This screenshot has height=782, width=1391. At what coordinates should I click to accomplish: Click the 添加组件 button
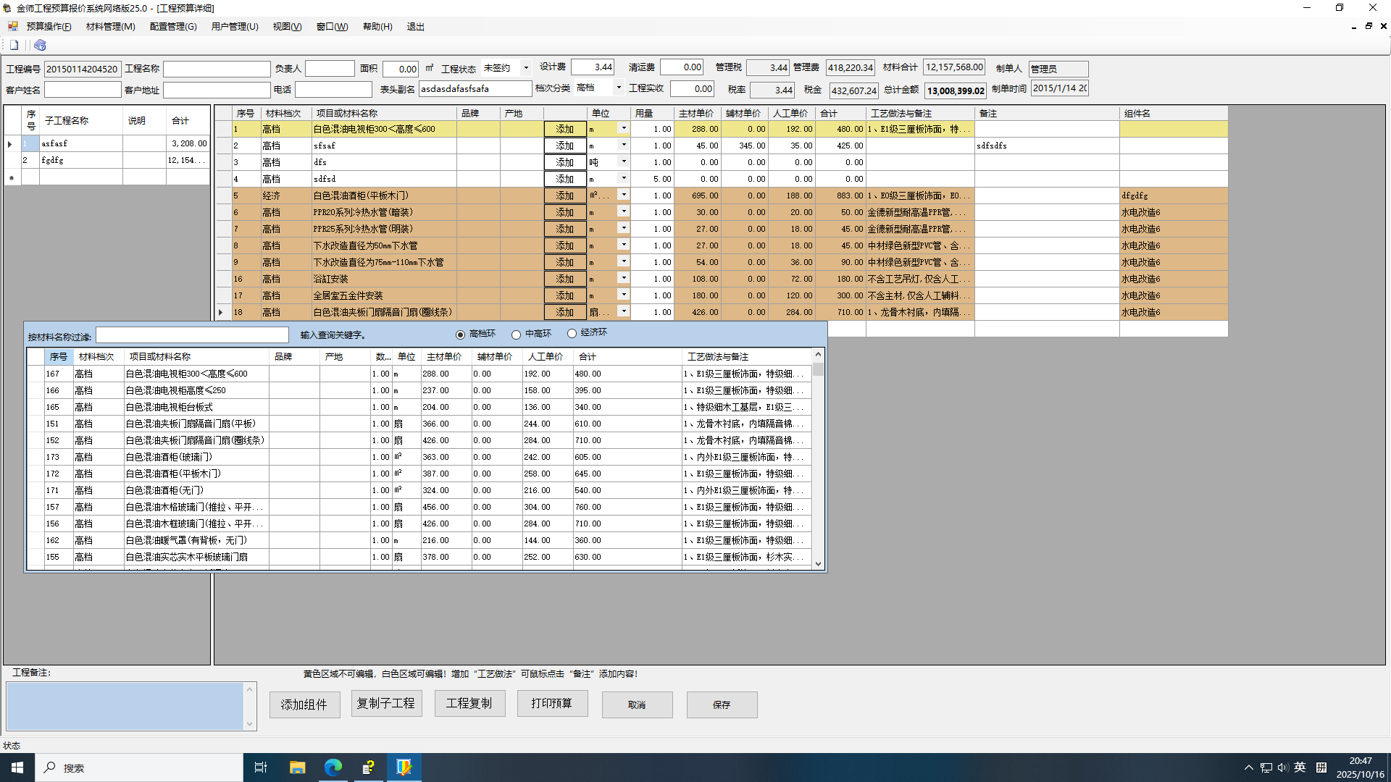[x=304, y=705]
